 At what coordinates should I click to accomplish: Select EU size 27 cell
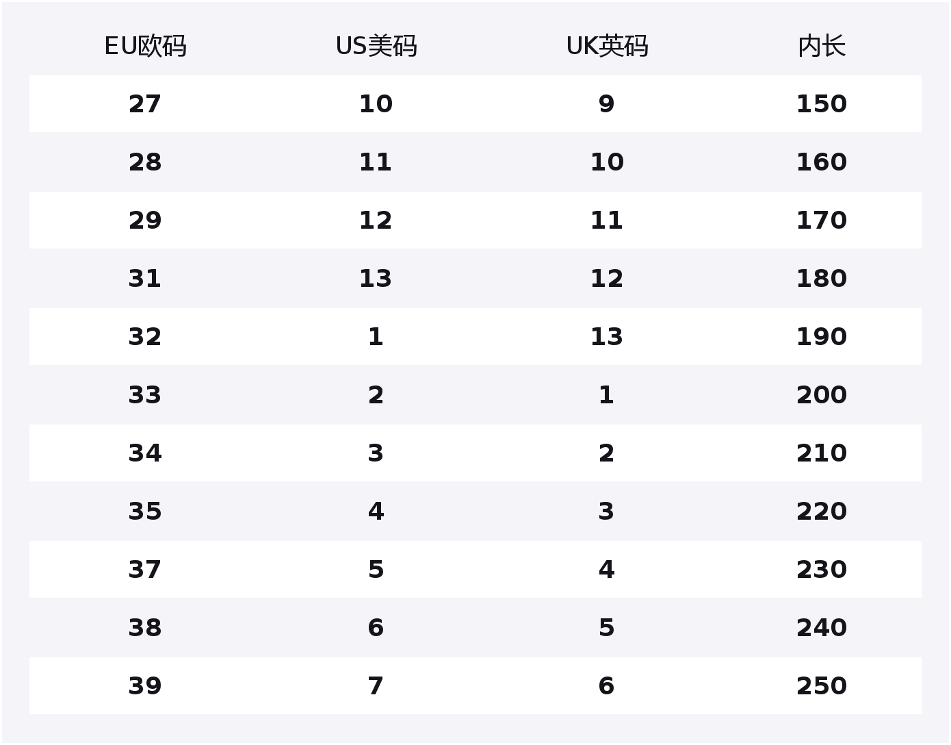coord(145,104)
